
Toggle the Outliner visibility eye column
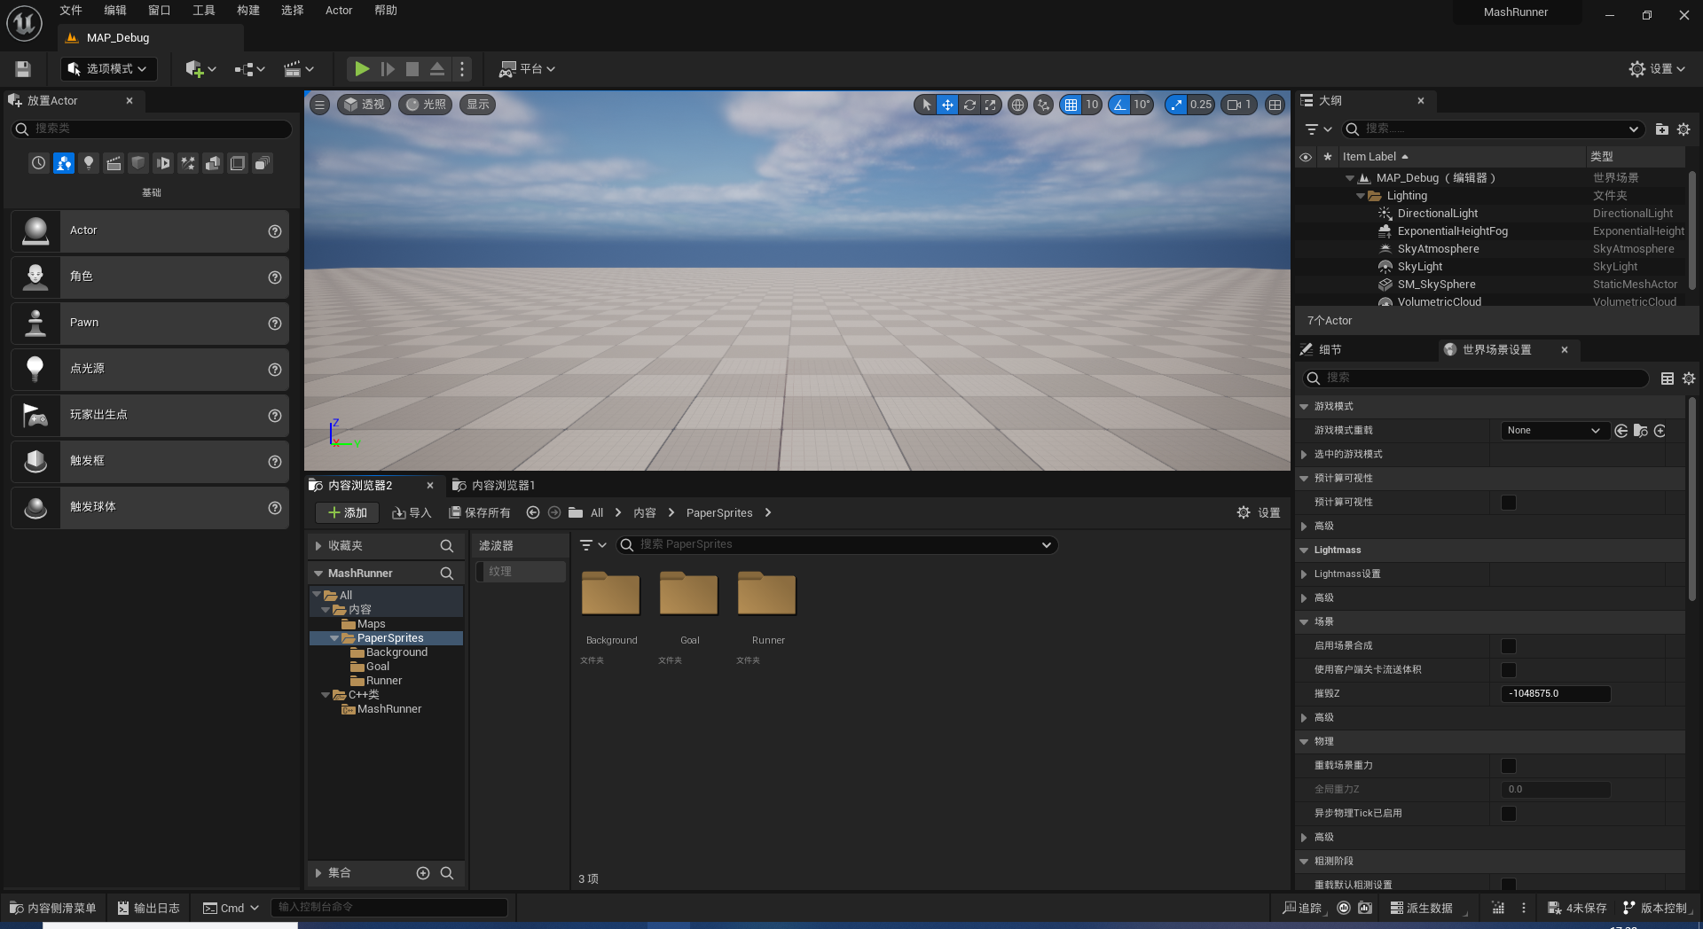click(x=1306, y=157)
